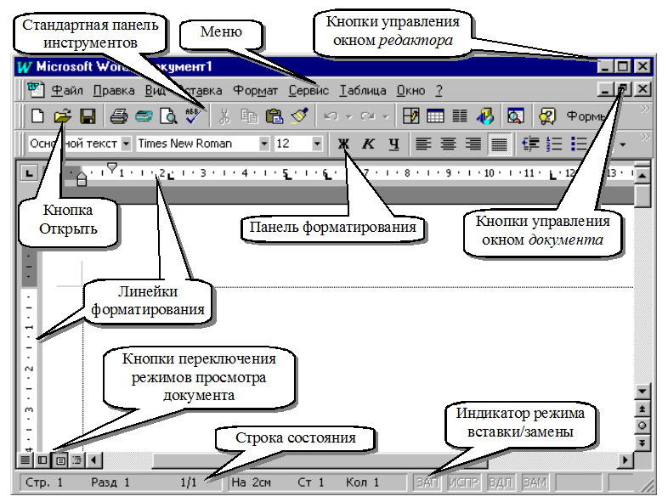Click the Open folder icon
This screenshot has width=668, height=502.
(63, 116)
